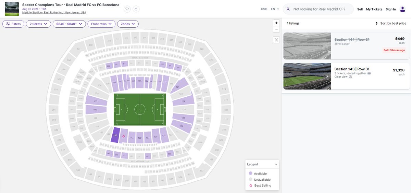Screen dimensions: 411x193
Task: Open the EN language dropdown
Action: pos(275,9)
